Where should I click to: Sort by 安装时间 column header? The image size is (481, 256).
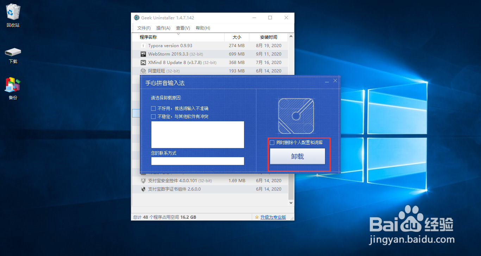[x=268, y=37]
